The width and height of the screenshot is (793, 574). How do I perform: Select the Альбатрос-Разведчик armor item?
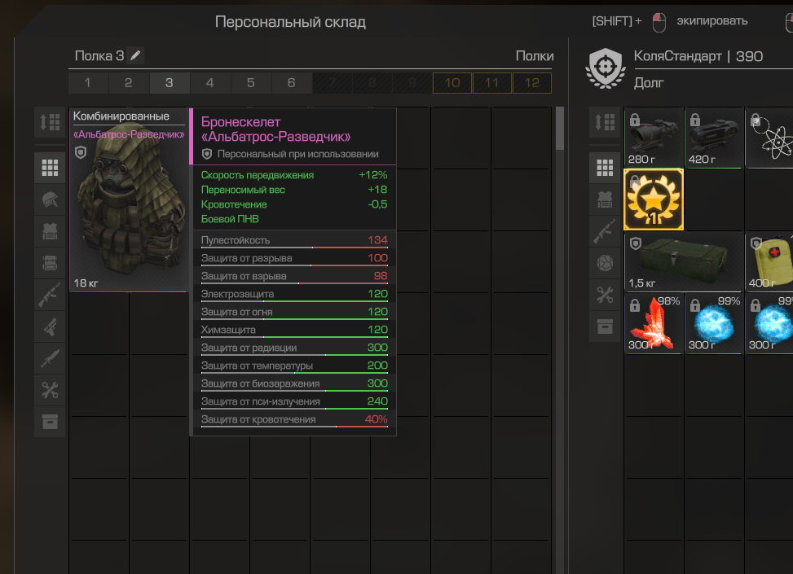click(x=129, y=199)
